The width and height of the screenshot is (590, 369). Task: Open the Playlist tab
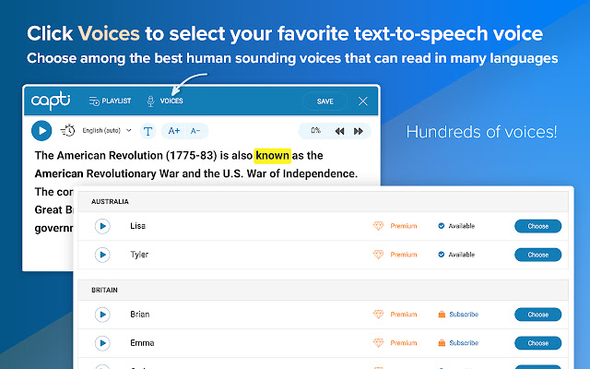click(x=110, y=101)
